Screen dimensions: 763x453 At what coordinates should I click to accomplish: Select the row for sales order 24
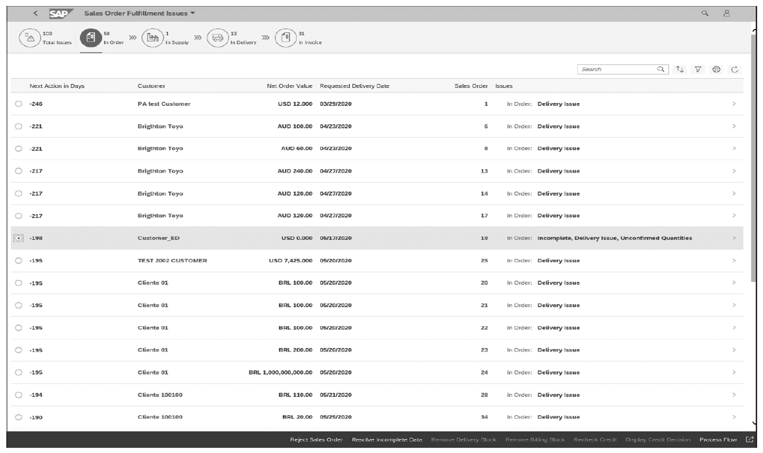pos(19,372)
